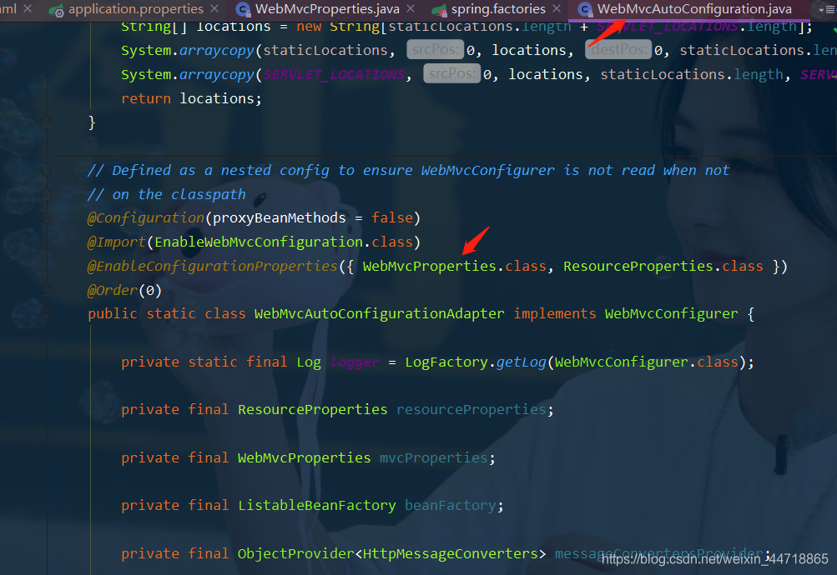Click the 'logger' field name

[355, 362]
